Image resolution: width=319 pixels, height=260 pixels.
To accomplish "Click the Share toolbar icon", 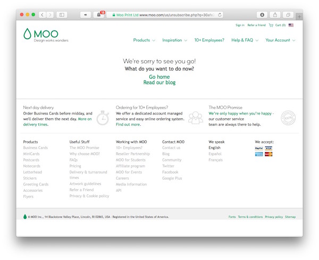I will click(275, 15).
